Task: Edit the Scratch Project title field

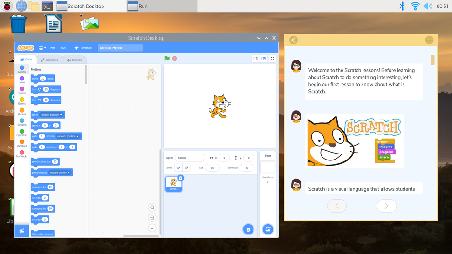Action: tap(120, 48)
